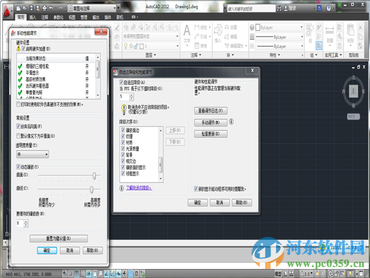Click the Plot (print) icon in quick access toolbar

click(45, 8)
